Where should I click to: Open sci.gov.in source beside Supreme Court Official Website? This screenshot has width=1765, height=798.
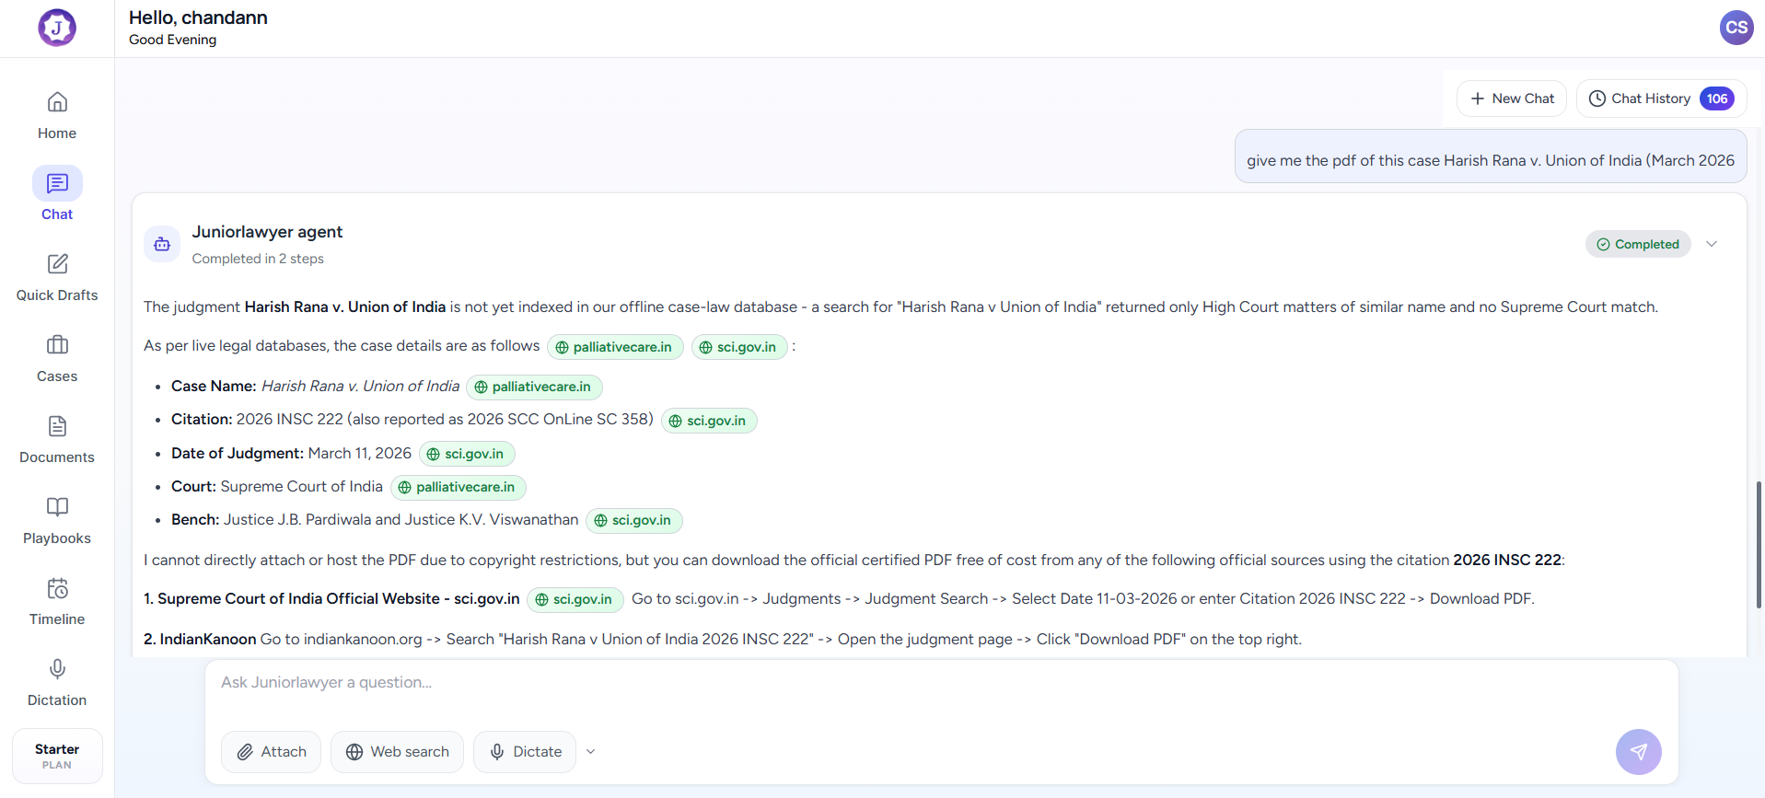(x=575, y=599)
